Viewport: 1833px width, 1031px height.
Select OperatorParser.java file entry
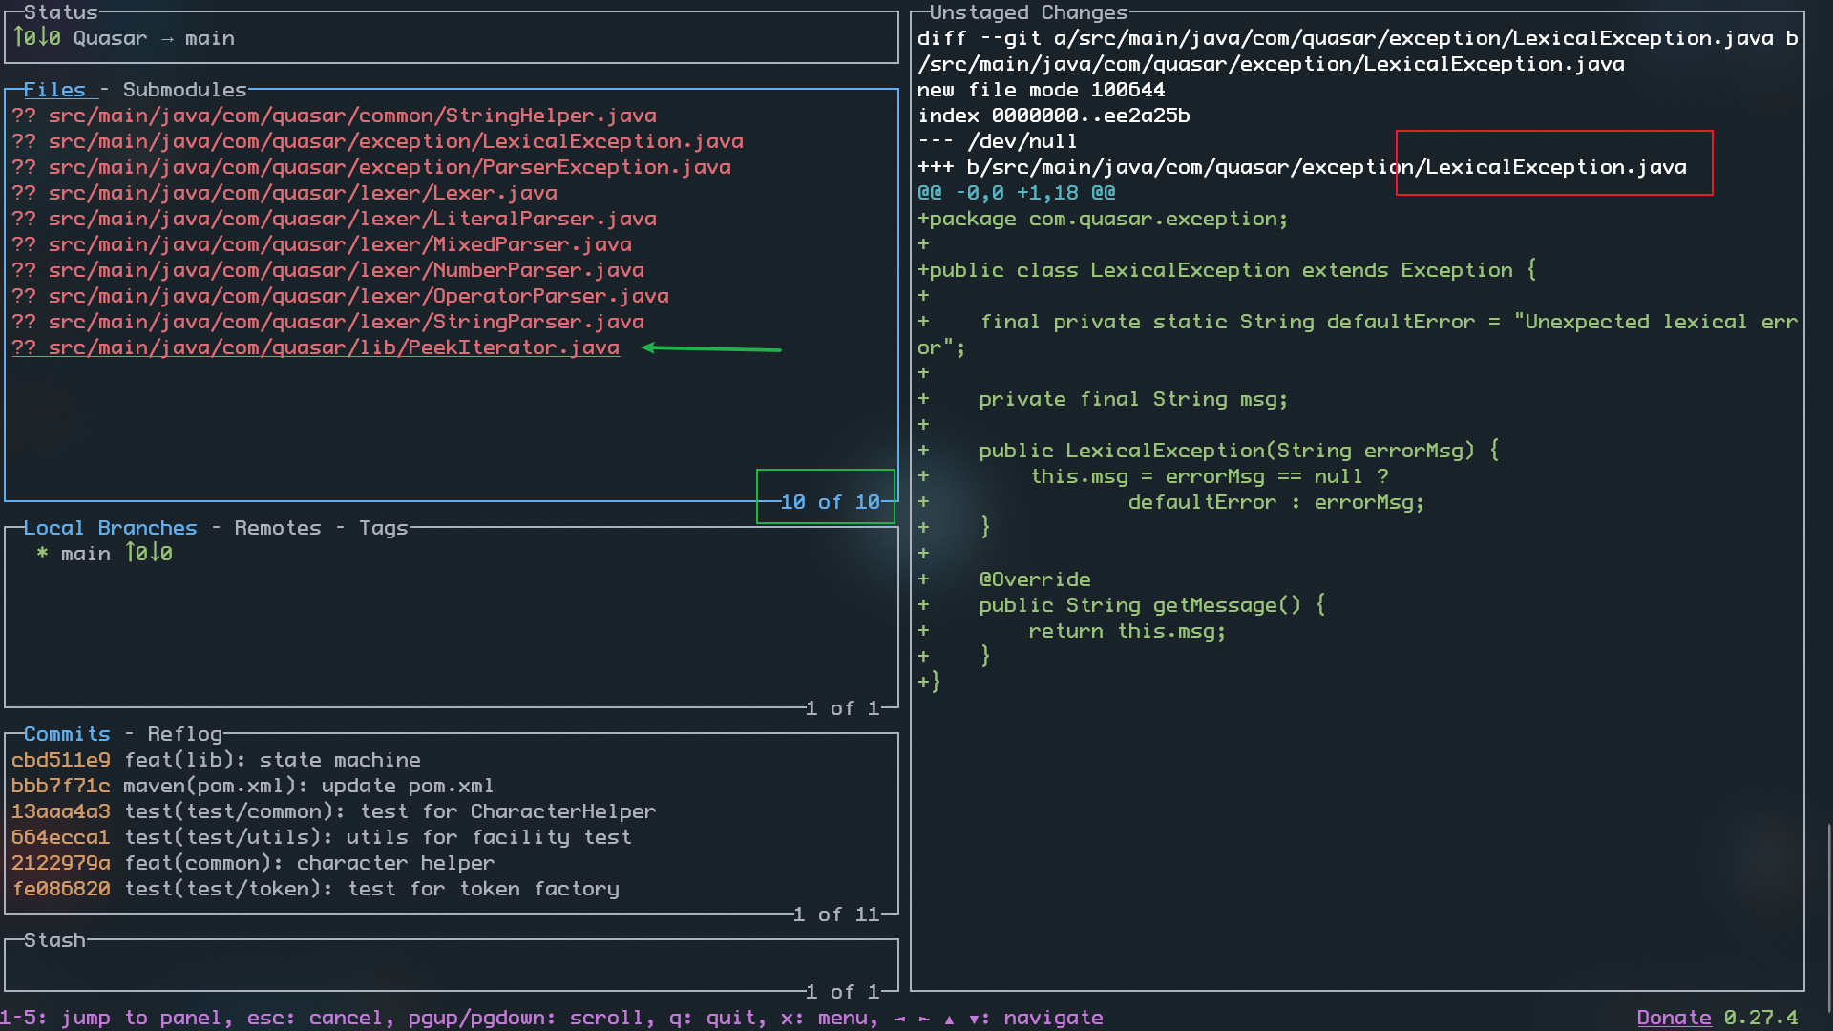pos(340,296)
